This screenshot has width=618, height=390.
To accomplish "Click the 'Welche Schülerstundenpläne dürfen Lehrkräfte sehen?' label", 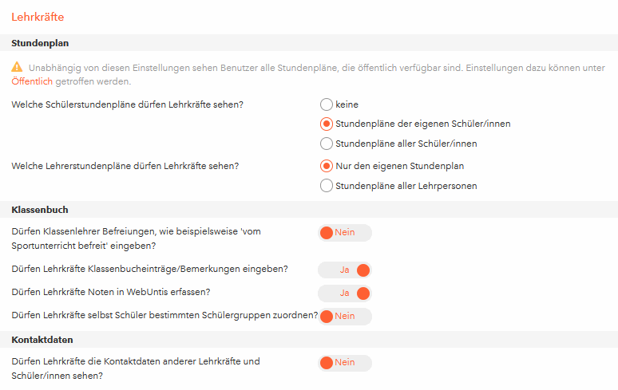I will [x=127, y=104].
